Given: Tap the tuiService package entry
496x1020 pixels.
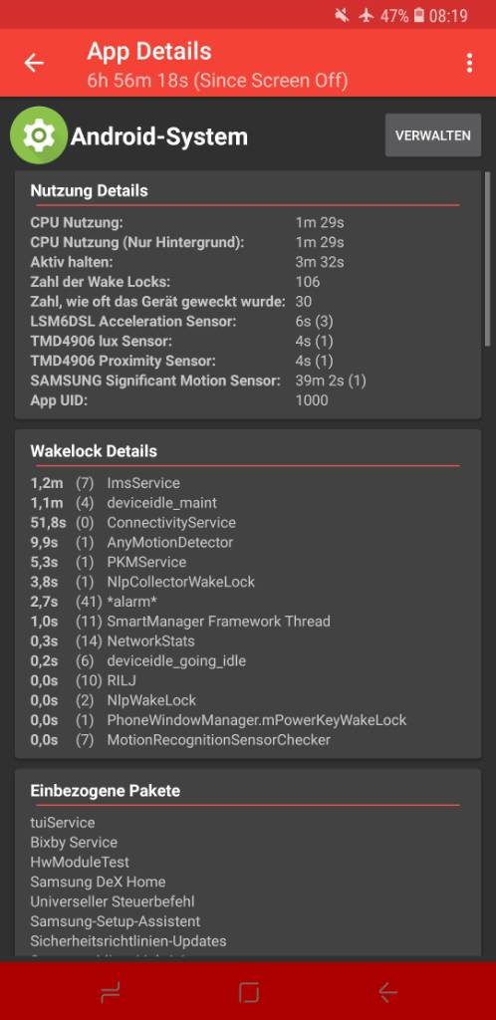Looking at the screenshot, I should (63, 823).
